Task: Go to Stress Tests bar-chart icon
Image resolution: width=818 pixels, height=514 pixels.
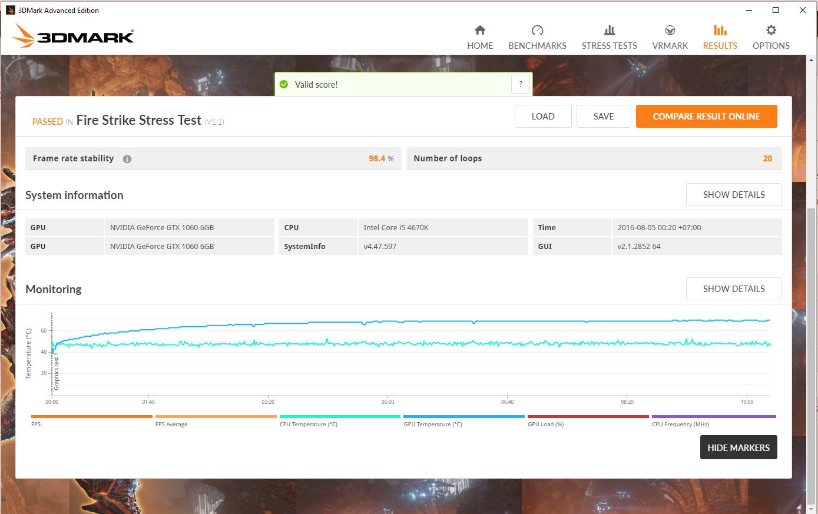Action: pos(609,30)
